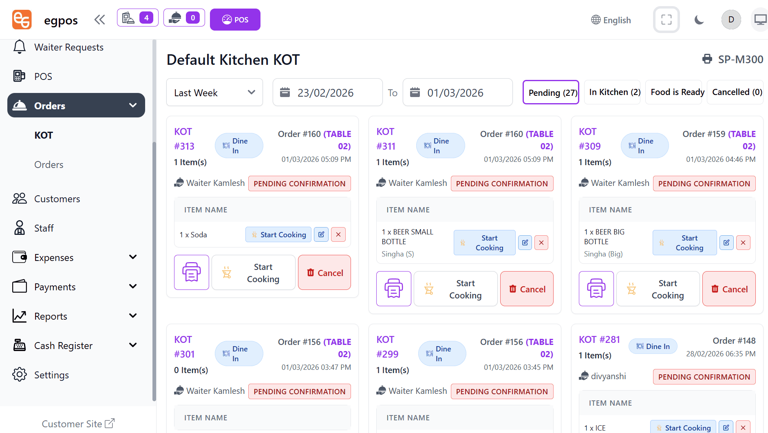
Task: Open the English language selector
Action: tap(611, 20)
